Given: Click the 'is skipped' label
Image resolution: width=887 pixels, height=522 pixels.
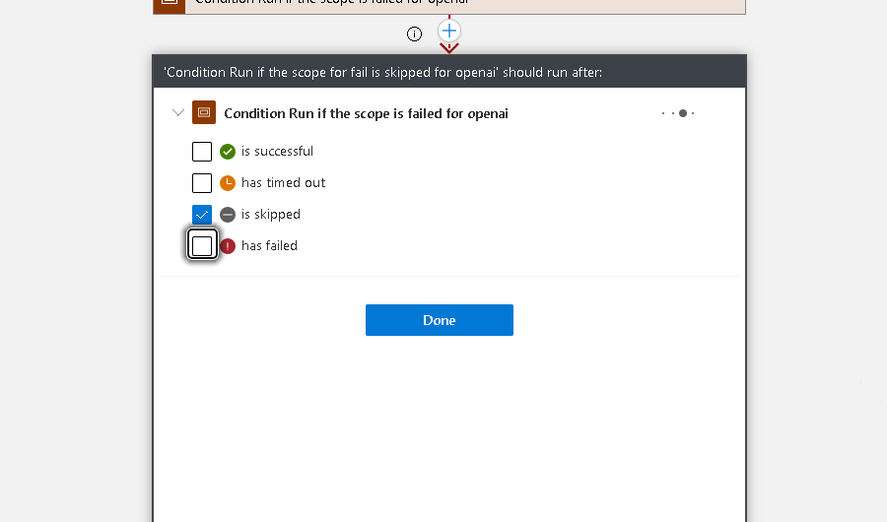Looking at the screenshot, I should [x=271, y=215].
